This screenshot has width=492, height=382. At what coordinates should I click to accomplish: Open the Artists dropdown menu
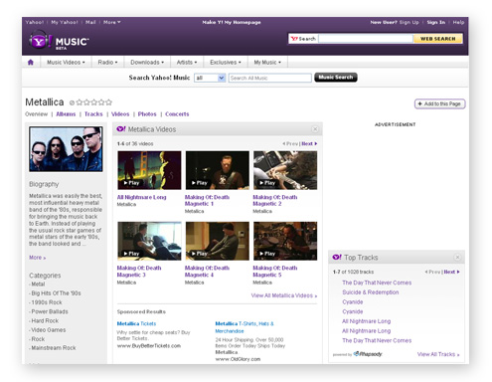click(x=187, y=62)
